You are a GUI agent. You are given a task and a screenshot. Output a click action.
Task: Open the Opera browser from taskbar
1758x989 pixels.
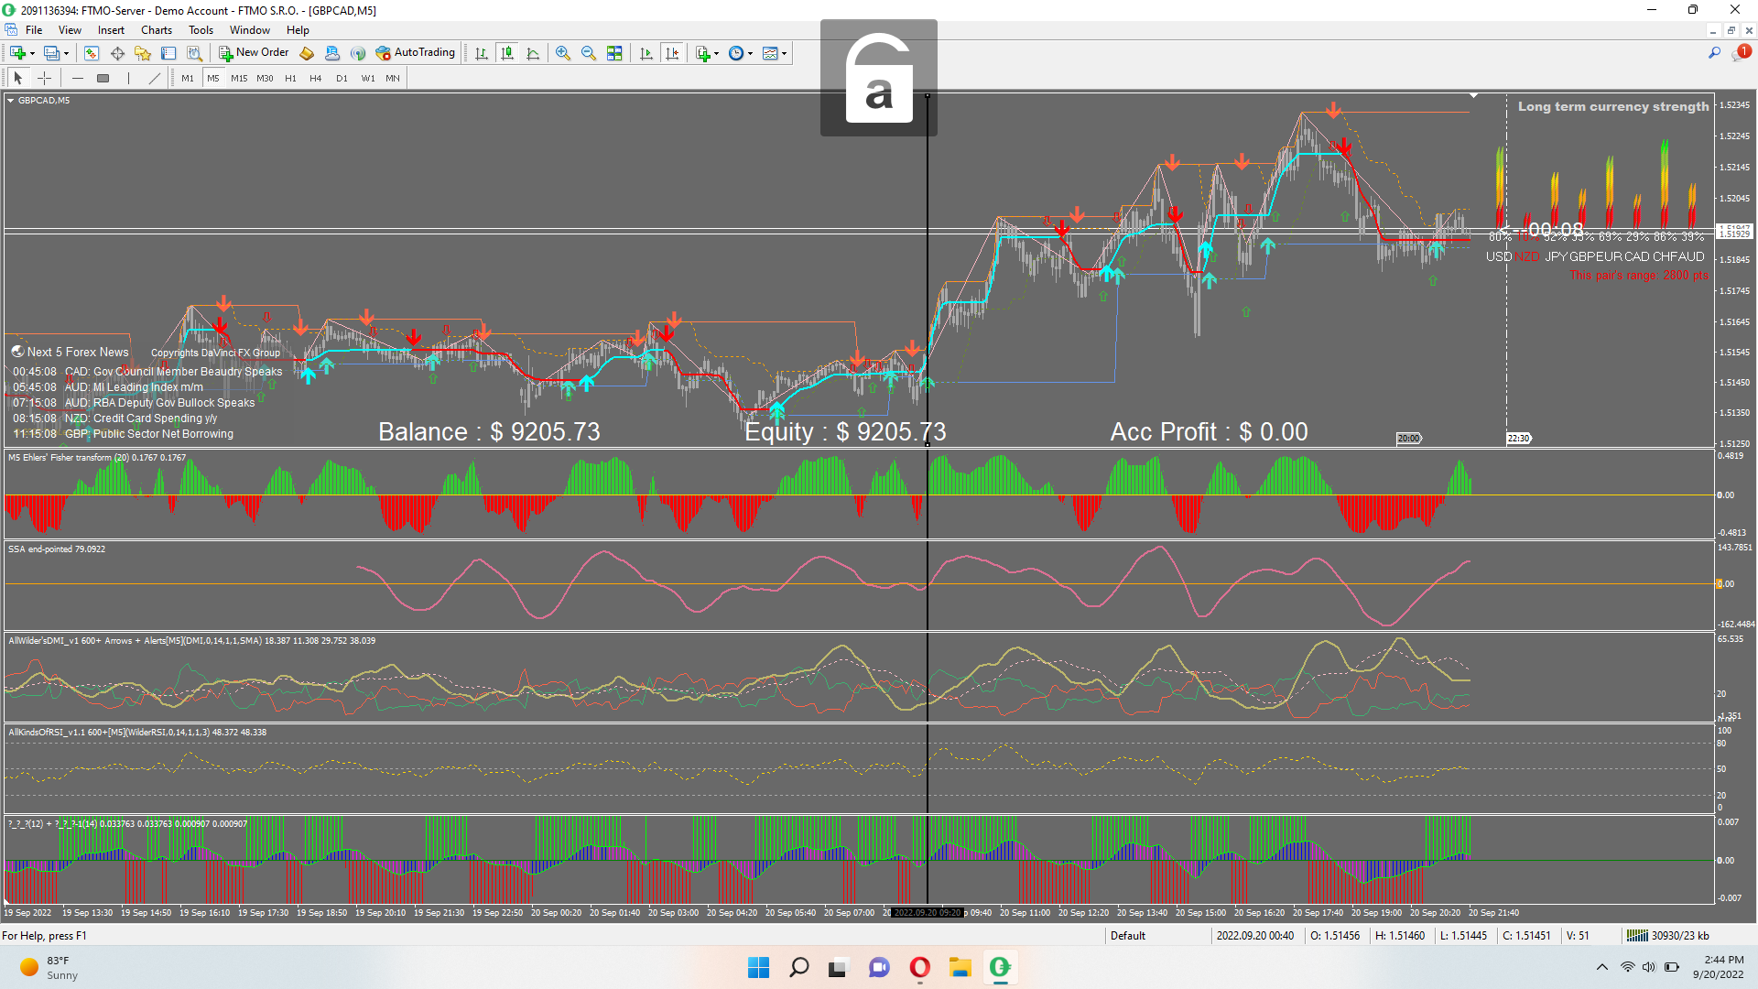click(919, 967)
